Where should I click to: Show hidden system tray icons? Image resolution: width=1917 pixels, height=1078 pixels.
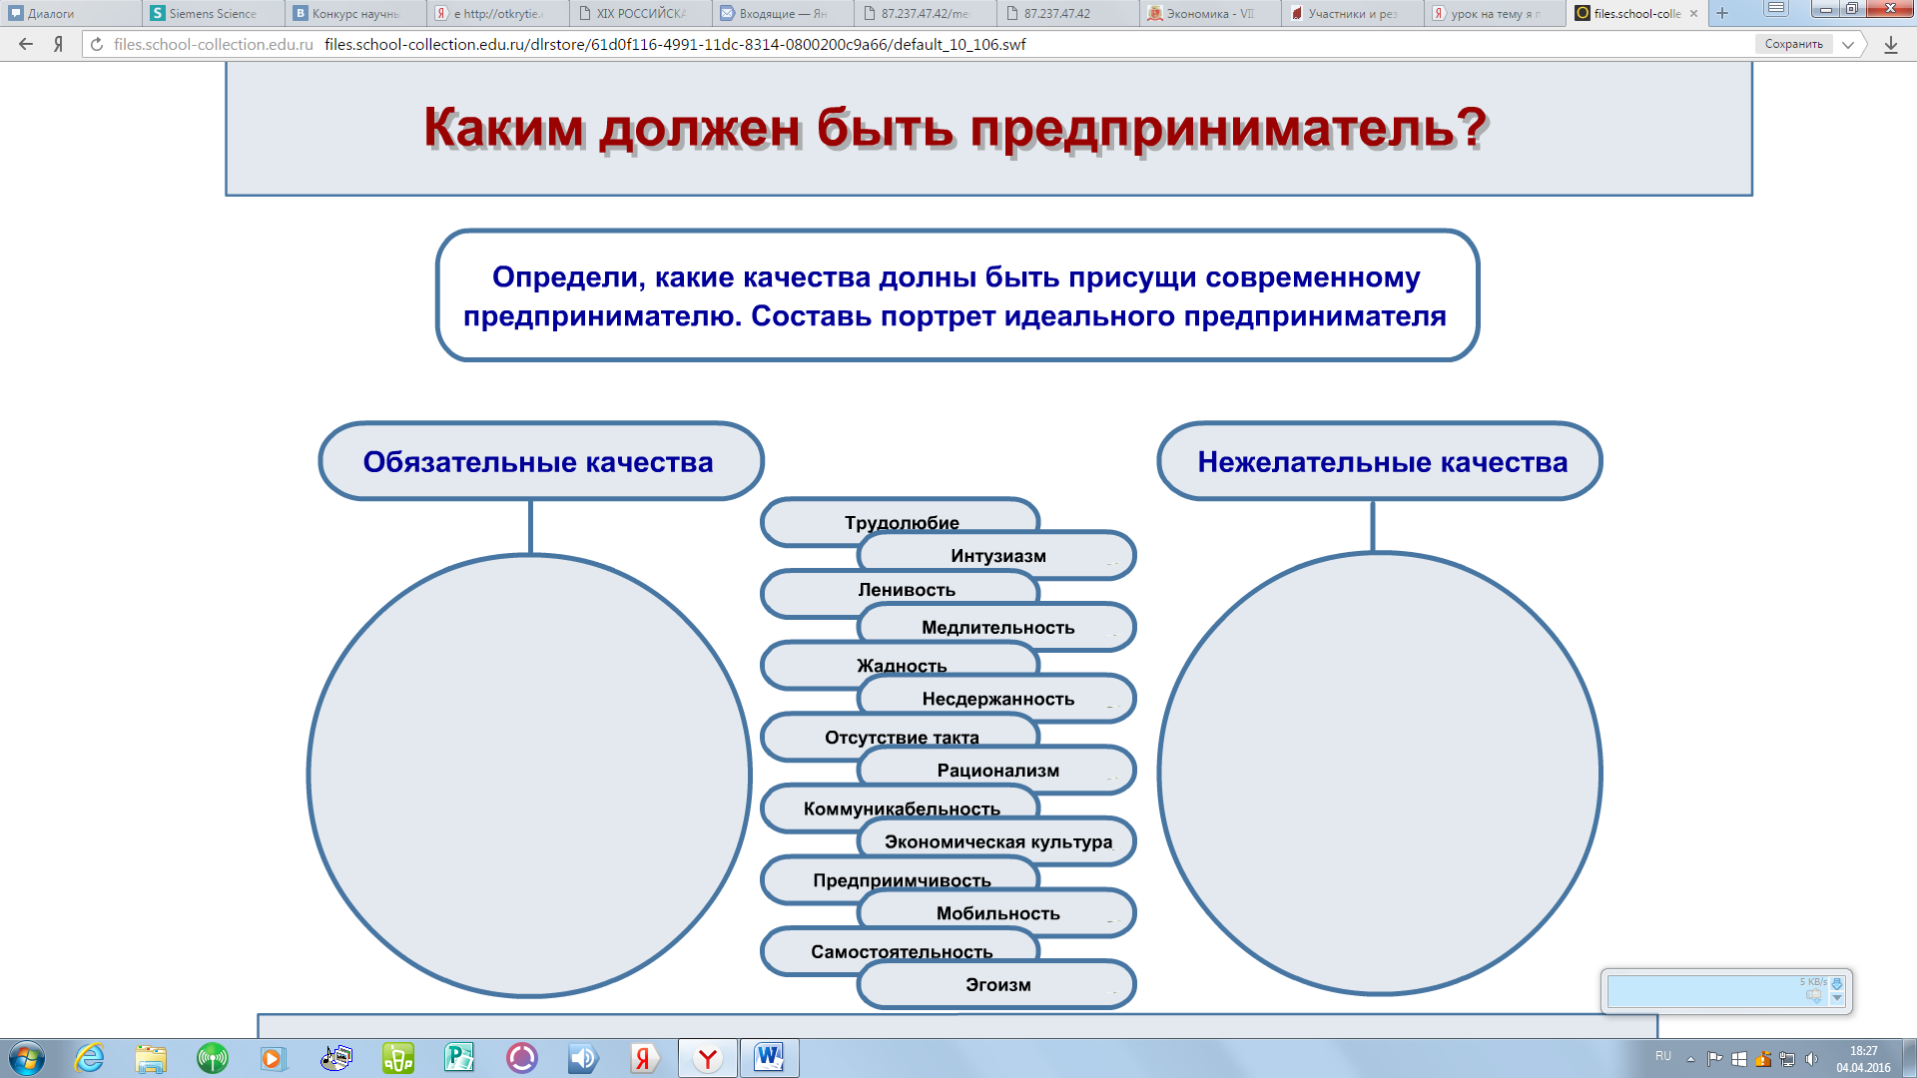click(x=1690, y=1059)
